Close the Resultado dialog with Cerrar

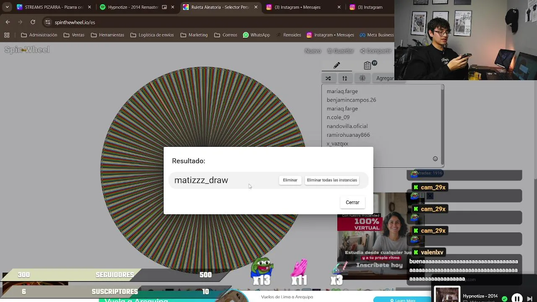click(352, 202)
